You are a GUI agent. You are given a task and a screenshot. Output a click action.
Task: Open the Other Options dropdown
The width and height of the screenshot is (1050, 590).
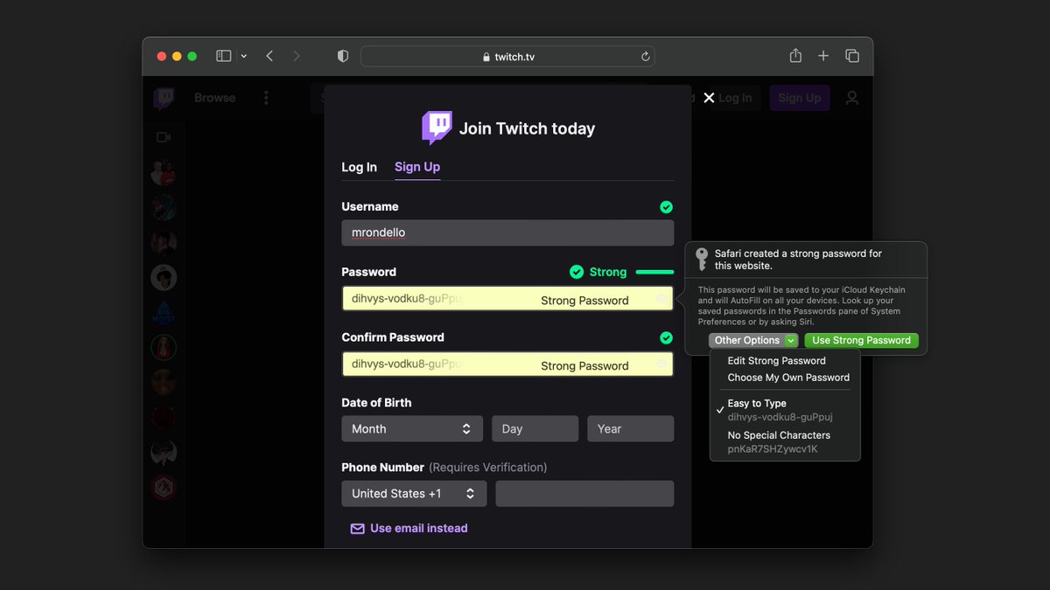point(753,340)
